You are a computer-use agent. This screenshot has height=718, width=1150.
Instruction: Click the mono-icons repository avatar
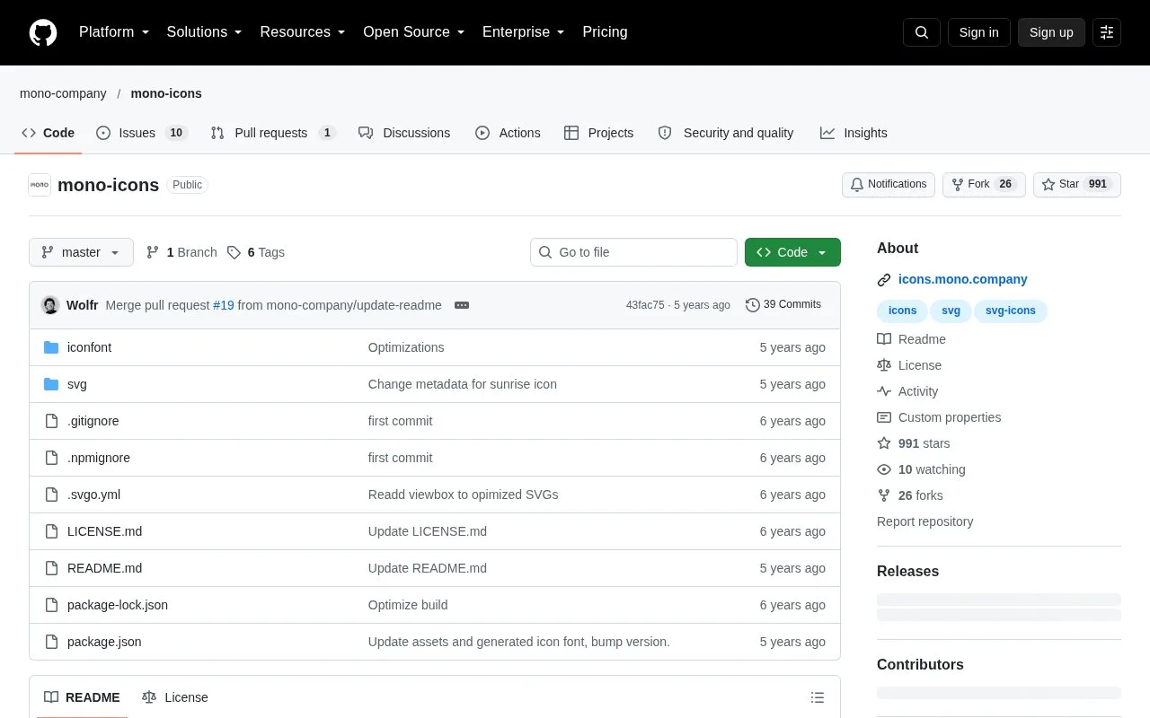pyautogui.click(x=40, y=185)
